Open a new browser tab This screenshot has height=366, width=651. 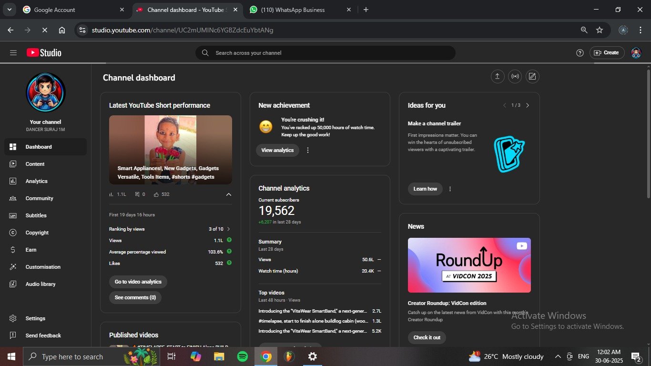coord(366,10)
